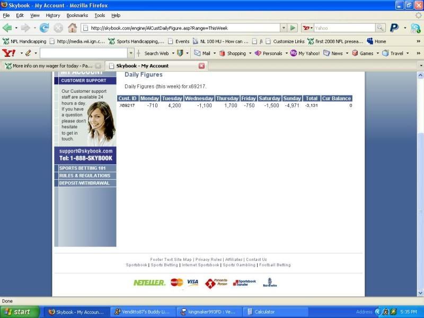Click the search magnifier icon in Yahoo search box
This screenshot has width=424, height=318.
coord(380,28)
